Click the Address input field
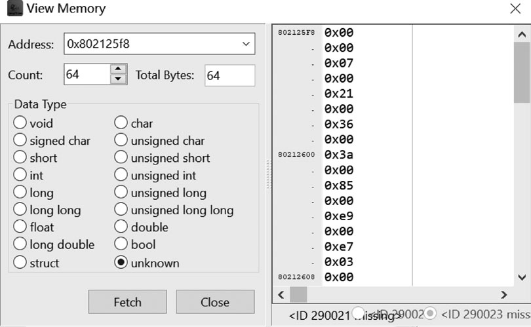The image size is (531, 327). click(x=151, y=45)
